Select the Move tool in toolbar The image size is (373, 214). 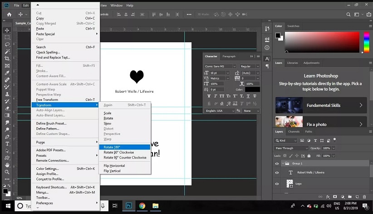tap(7, 30)
